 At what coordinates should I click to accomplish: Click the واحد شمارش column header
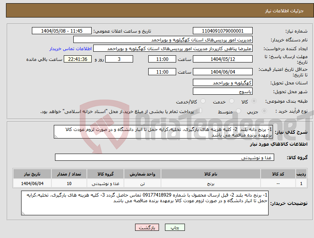pyautogui.click(x=142, y=174)
